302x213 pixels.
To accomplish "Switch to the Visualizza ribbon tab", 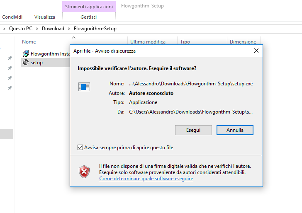I will (45, 17).
